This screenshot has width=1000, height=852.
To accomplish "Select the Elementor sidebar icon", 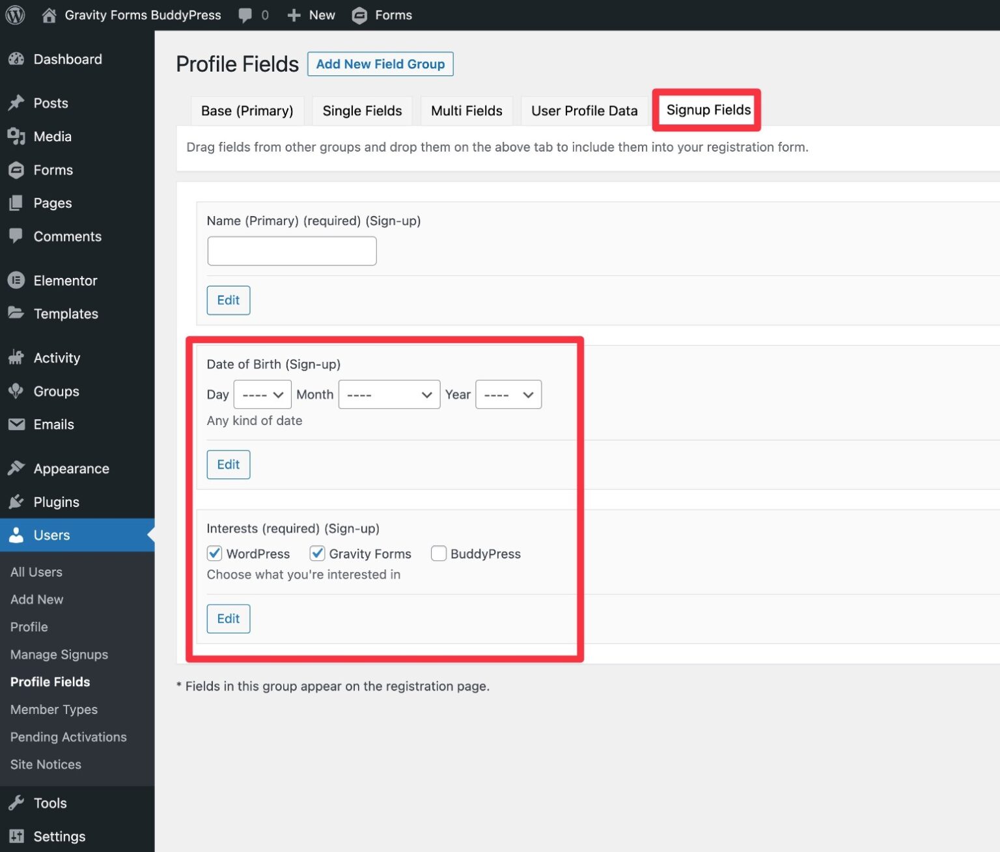I will (x=16, y=280).
